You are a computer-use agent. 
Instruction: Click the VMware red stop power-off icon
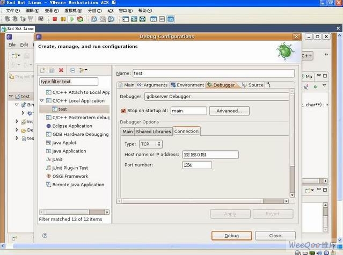(55, 19)
